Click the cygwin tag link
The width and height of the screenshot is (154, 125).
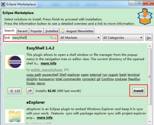pyautogui.click(x=113, y=75)
